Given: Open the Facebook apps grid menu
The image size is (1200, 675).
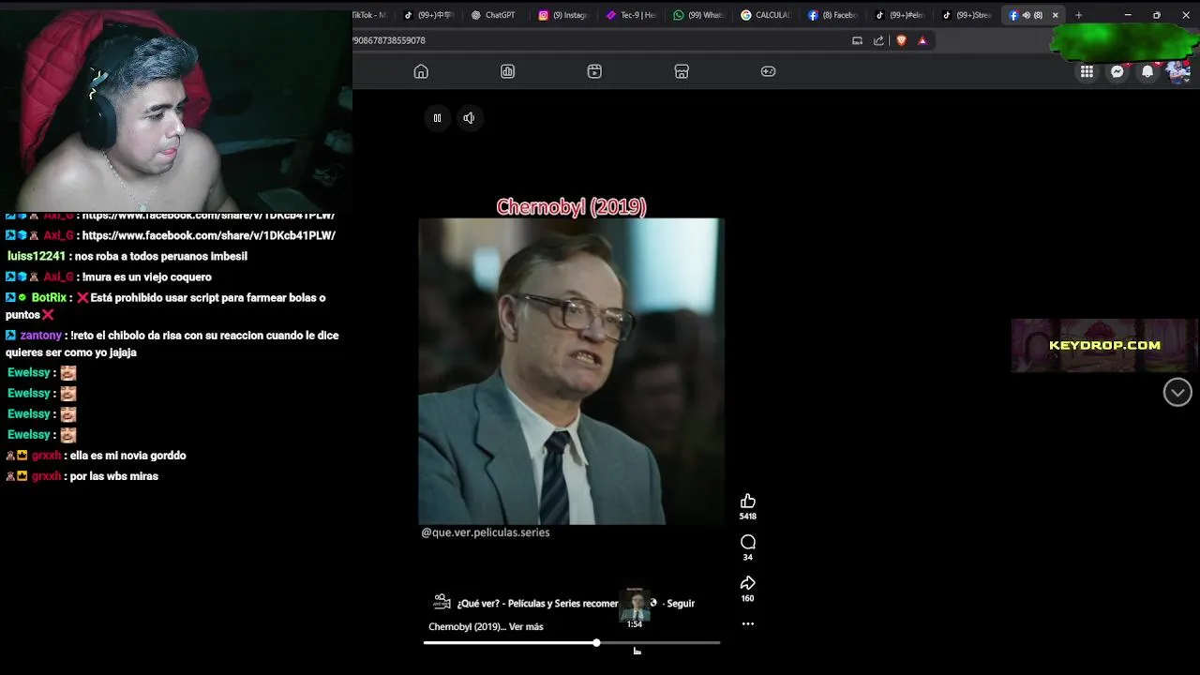Looking at the screenshot, I should 1087,71.
